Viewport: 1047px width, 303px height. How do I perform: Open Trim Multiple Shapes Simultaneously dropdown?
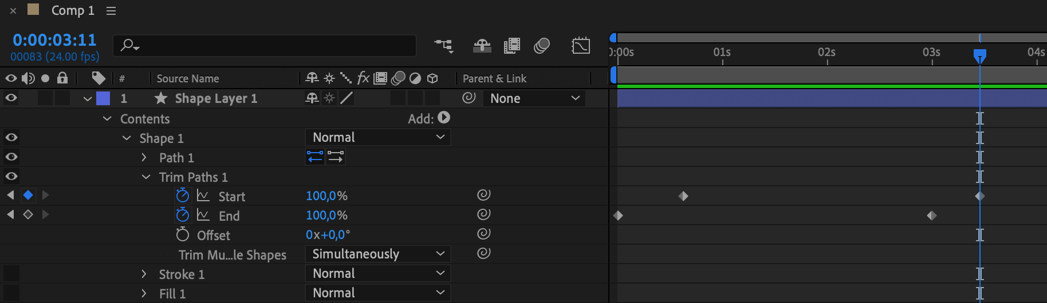[x=377, y=254]
